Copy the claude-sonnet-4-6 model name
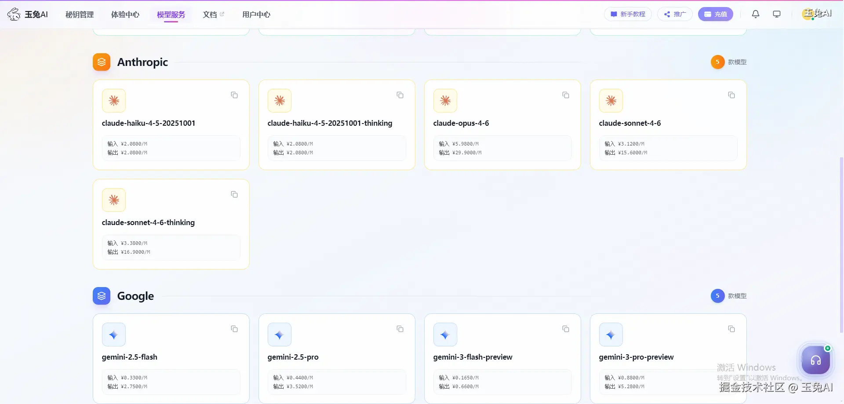 (x=731, y=95)
